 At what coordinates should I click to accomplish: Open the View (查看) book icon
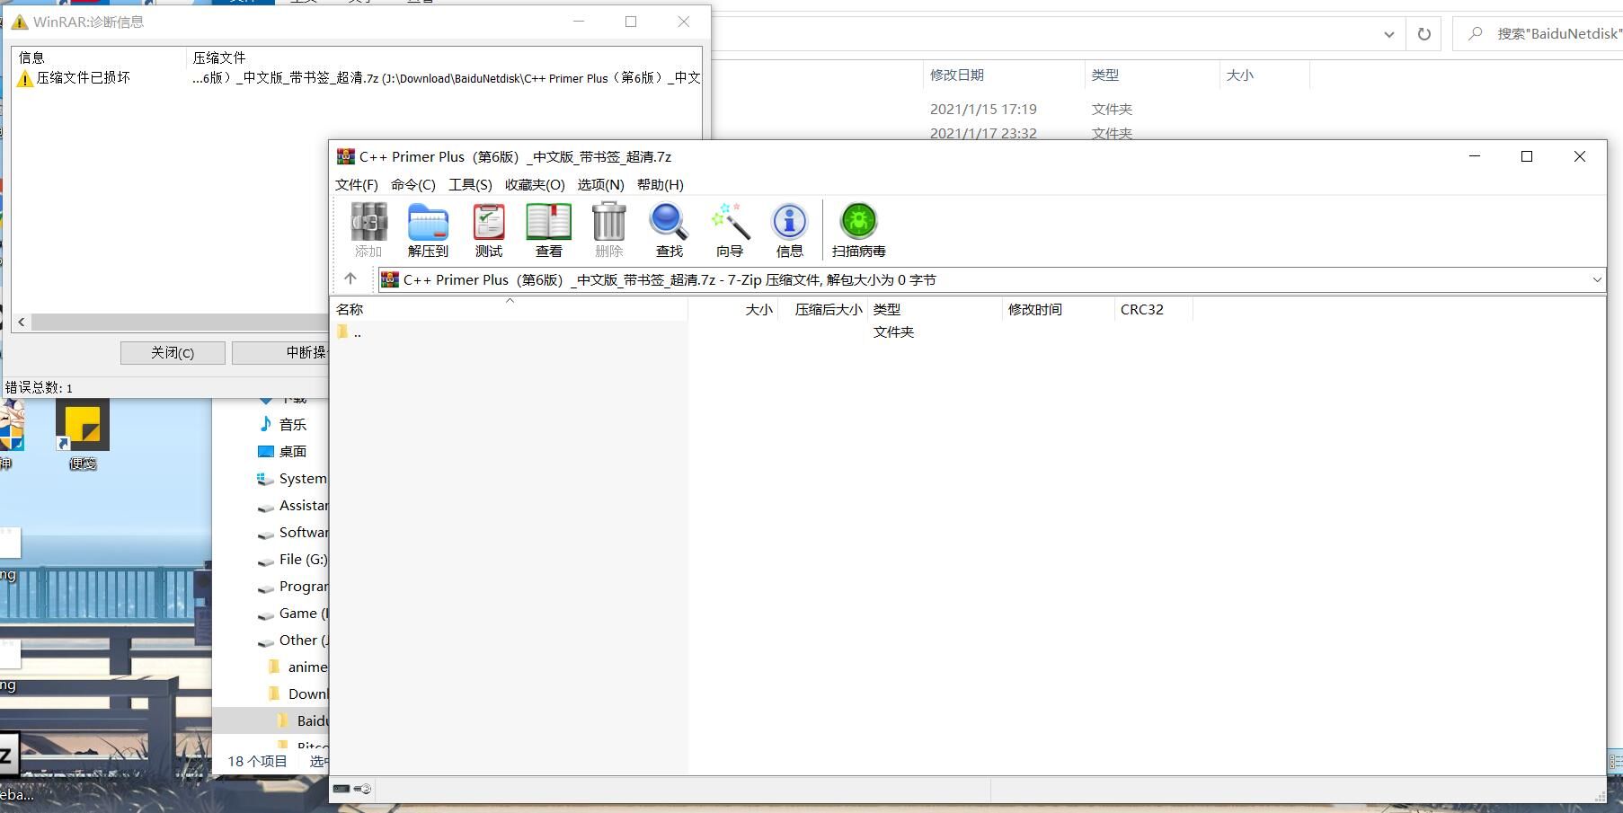[548, 230]
